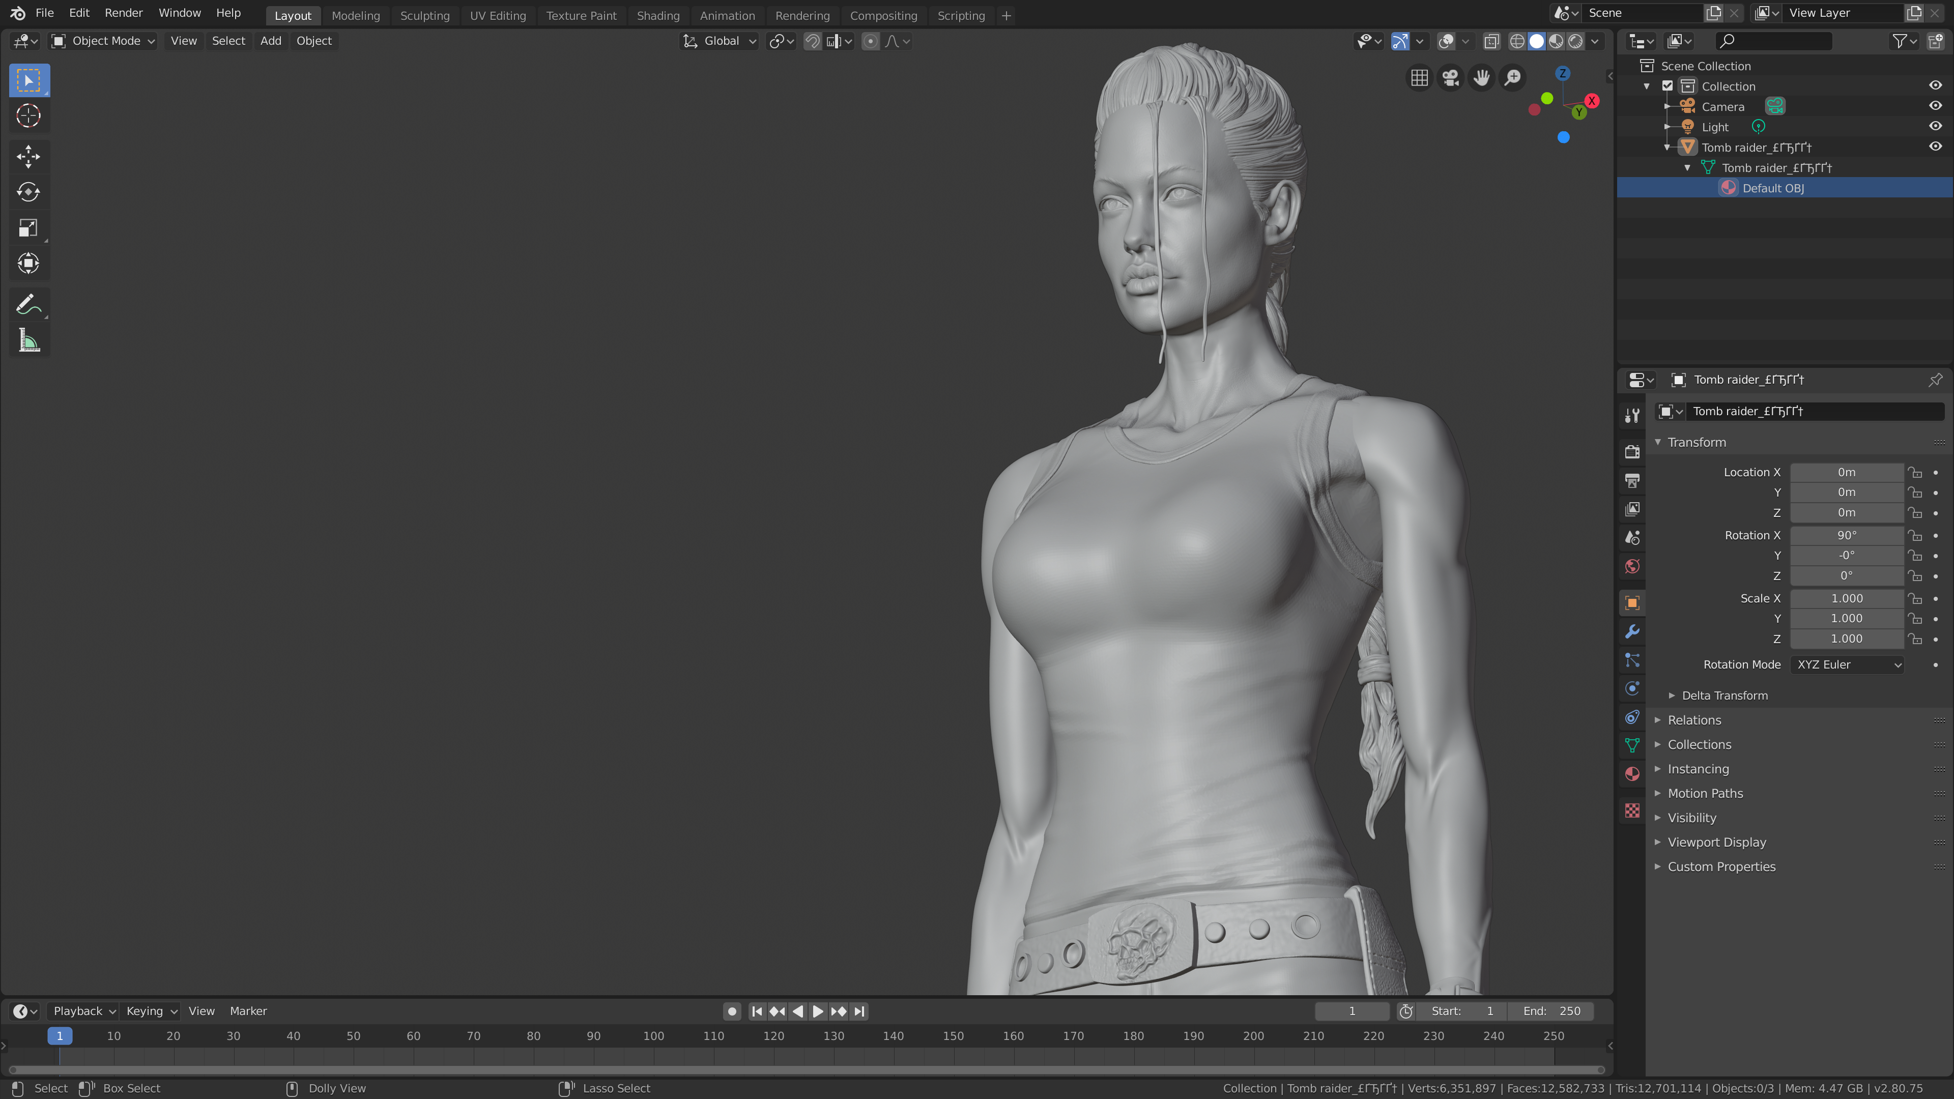Hide the Light object in outliner
The image size is (1954, 1099).
[x=1935, y=127]
